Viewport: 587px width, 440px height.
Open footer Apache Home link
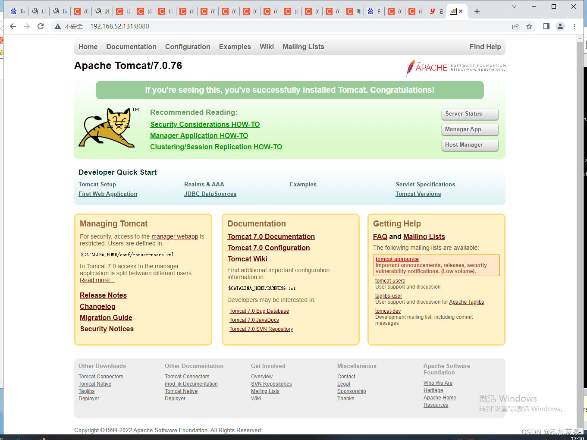tap(440, 398)
